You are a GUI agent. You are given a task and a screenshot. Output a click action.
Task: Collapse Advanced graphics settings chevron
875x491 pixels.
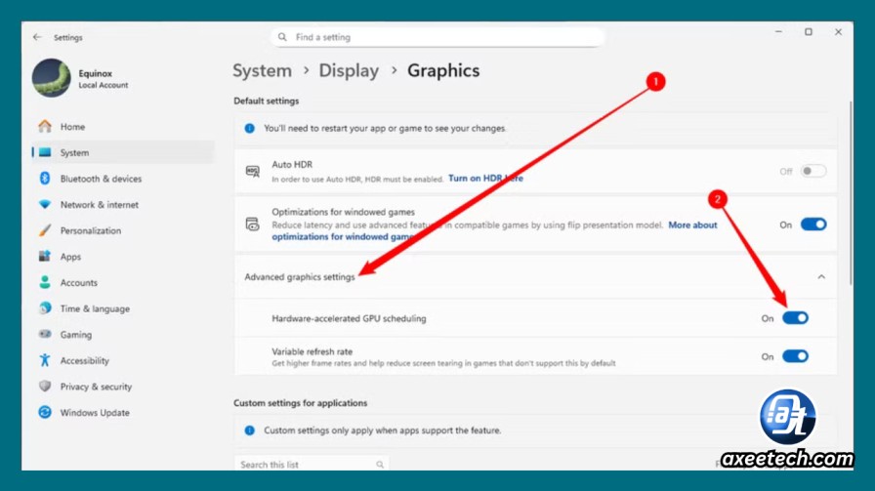[x=821, y=277]
